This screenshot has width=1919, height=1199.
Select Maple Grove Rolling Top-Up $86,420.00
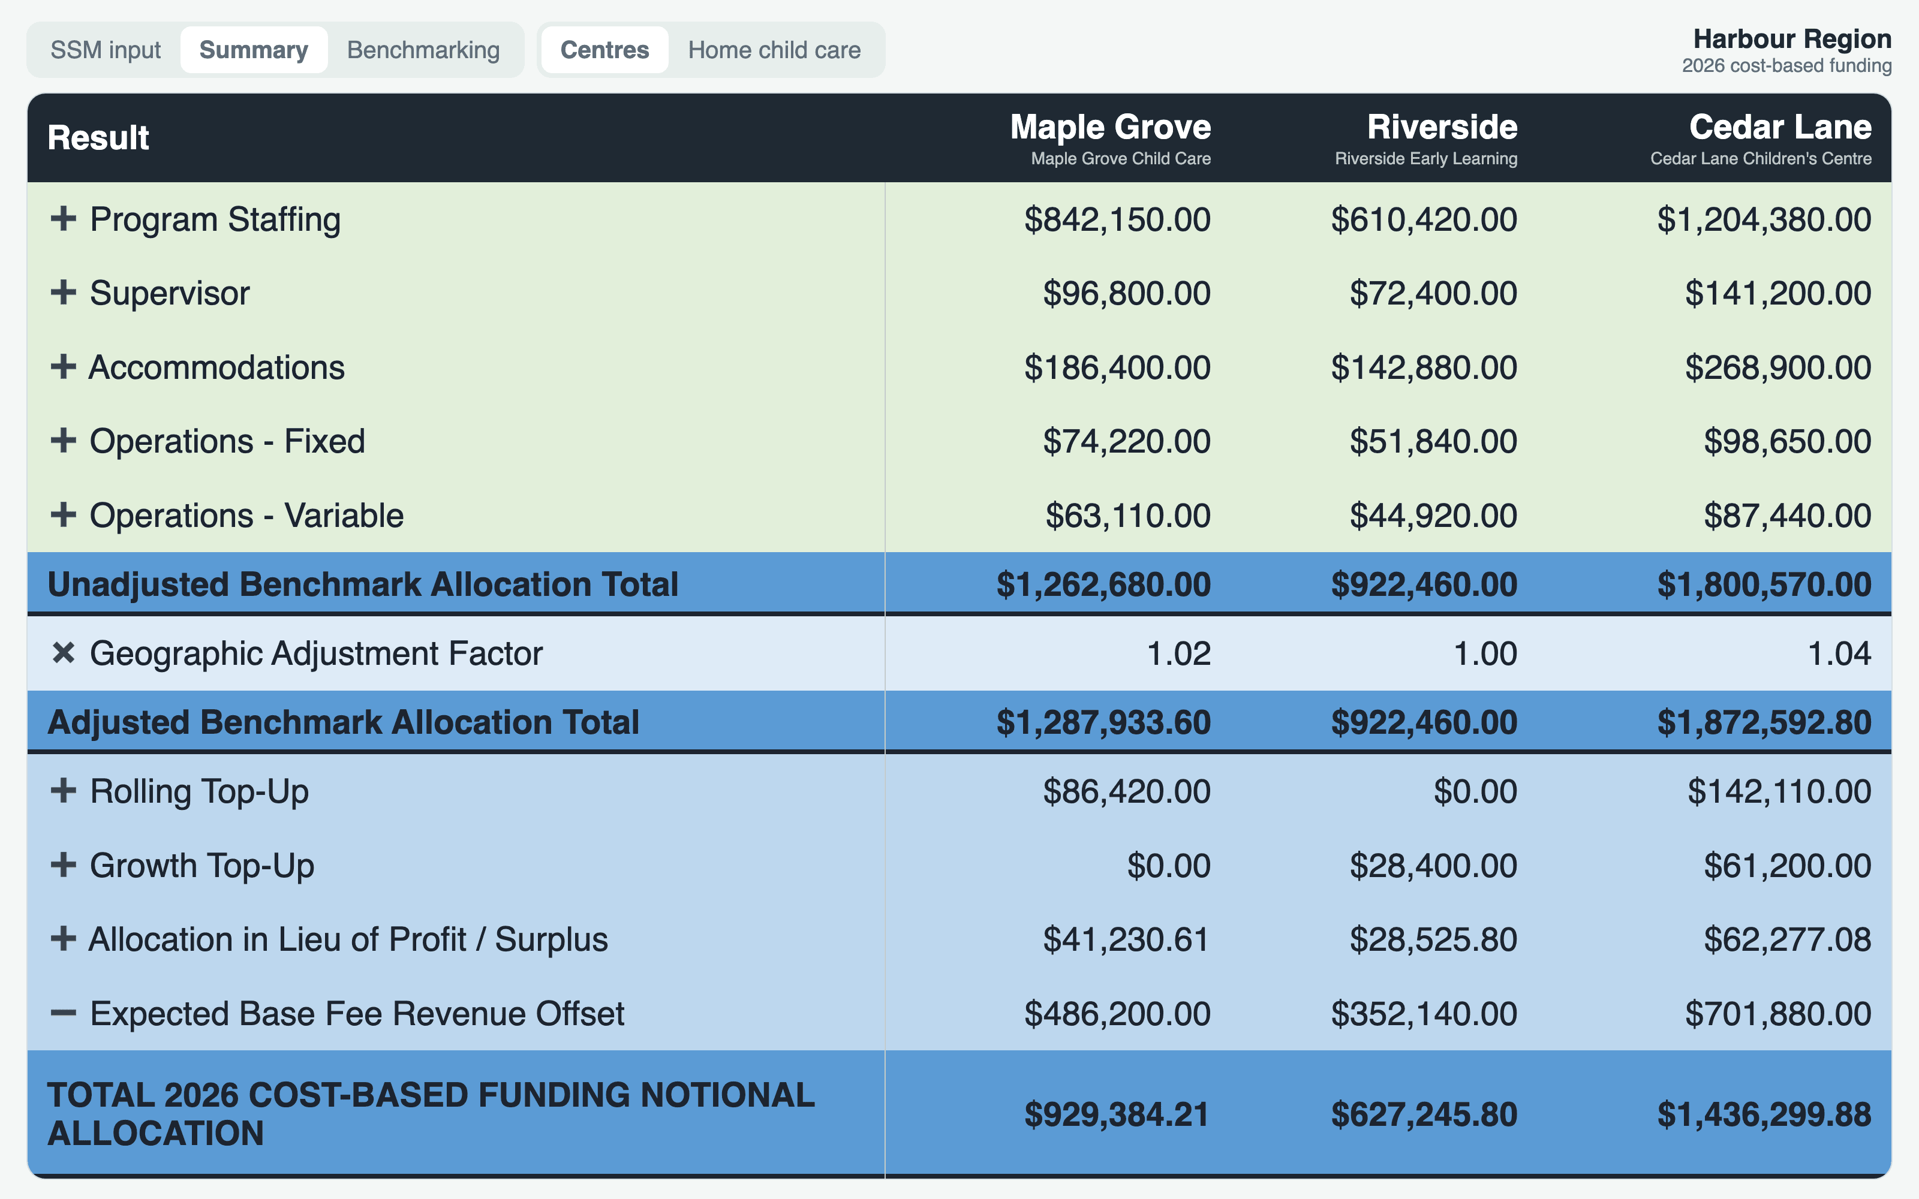point(1127,792)
